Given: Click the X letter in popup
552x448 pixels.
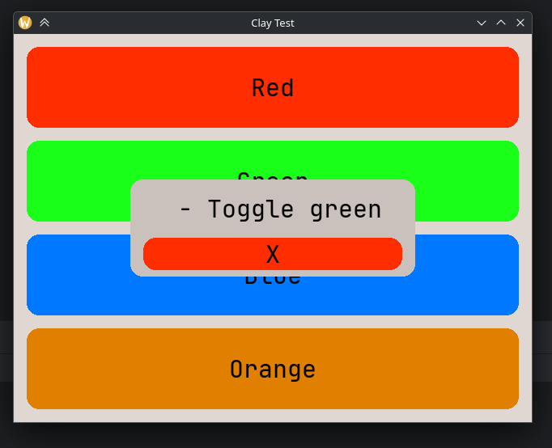Looking at the screenshot, I should [273, 255].
